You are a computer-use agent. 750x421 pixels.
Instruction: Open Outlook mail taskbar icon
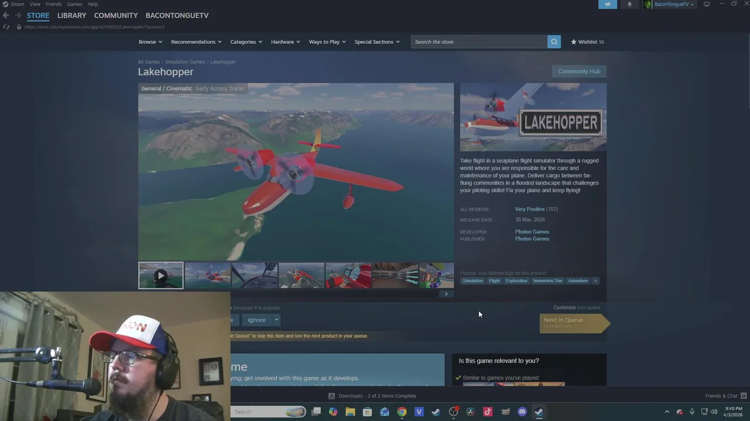(384, 412)
